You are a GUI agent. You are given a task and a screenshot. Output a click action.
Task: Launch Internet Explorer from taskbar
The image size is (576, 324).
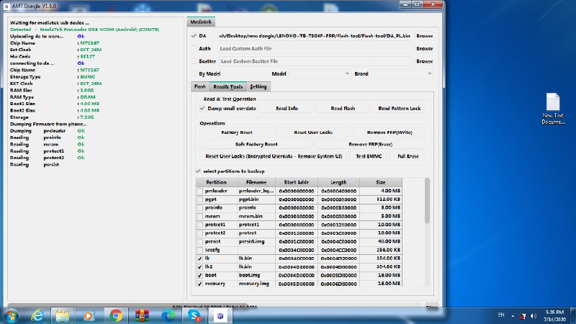tap(37, 315)
